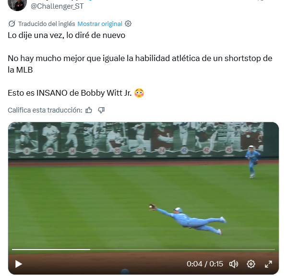The width and height of the screenshot is (287, 276).
Task: Give the translation a thumbs down
Action: click(x=101, y=110)
